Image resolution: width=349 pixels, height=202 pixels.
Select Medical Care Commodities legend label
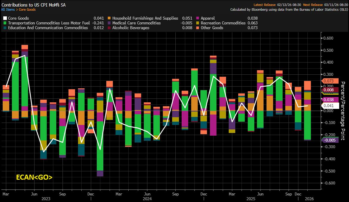(x=136, y=23)
